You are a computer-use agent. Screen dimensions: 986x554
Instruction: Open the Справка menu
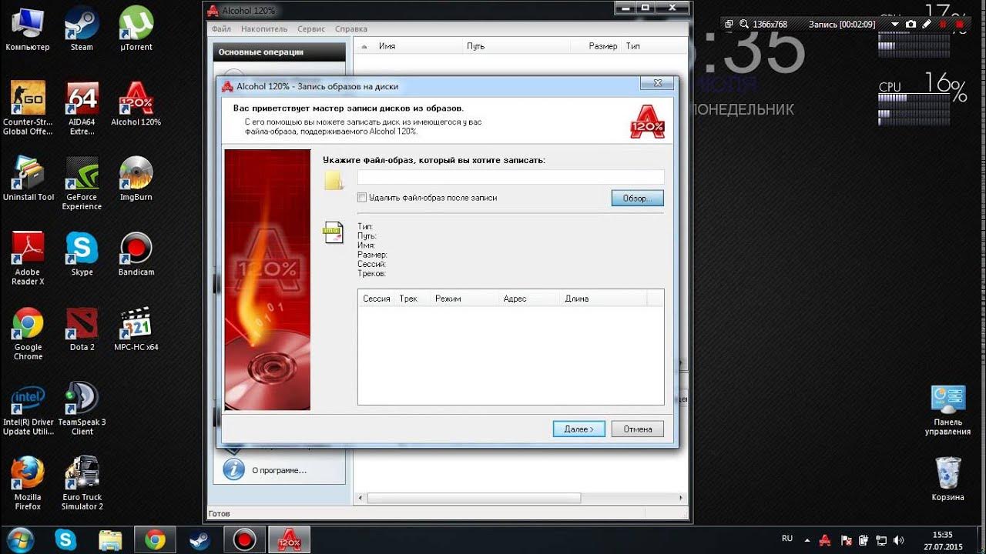[351, 29]
